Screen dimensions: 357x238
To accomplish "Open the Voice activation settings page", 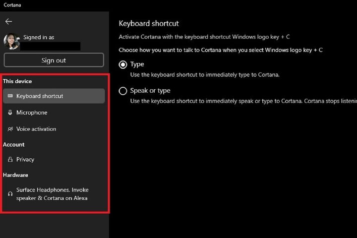I will 54,129.
